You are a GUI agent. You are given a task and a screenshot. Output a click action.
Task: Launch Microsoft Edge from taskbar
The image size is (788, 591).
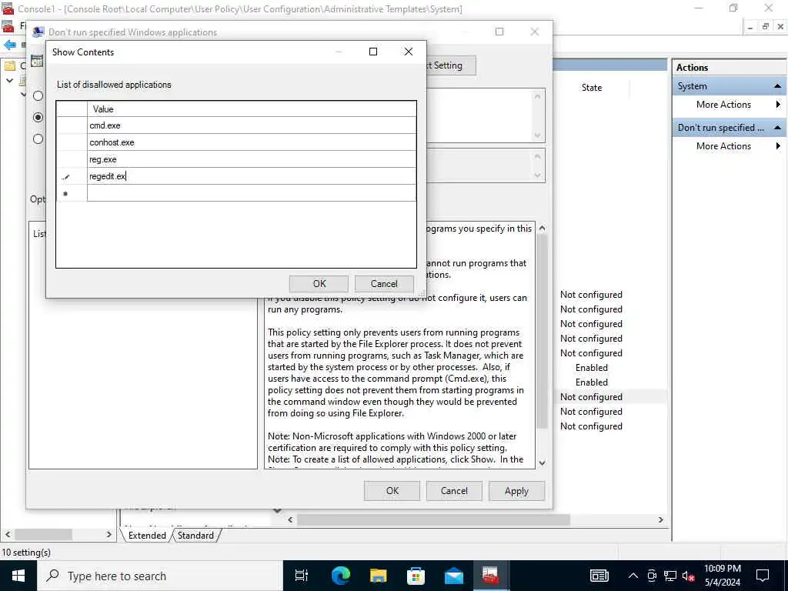(340, 576)
